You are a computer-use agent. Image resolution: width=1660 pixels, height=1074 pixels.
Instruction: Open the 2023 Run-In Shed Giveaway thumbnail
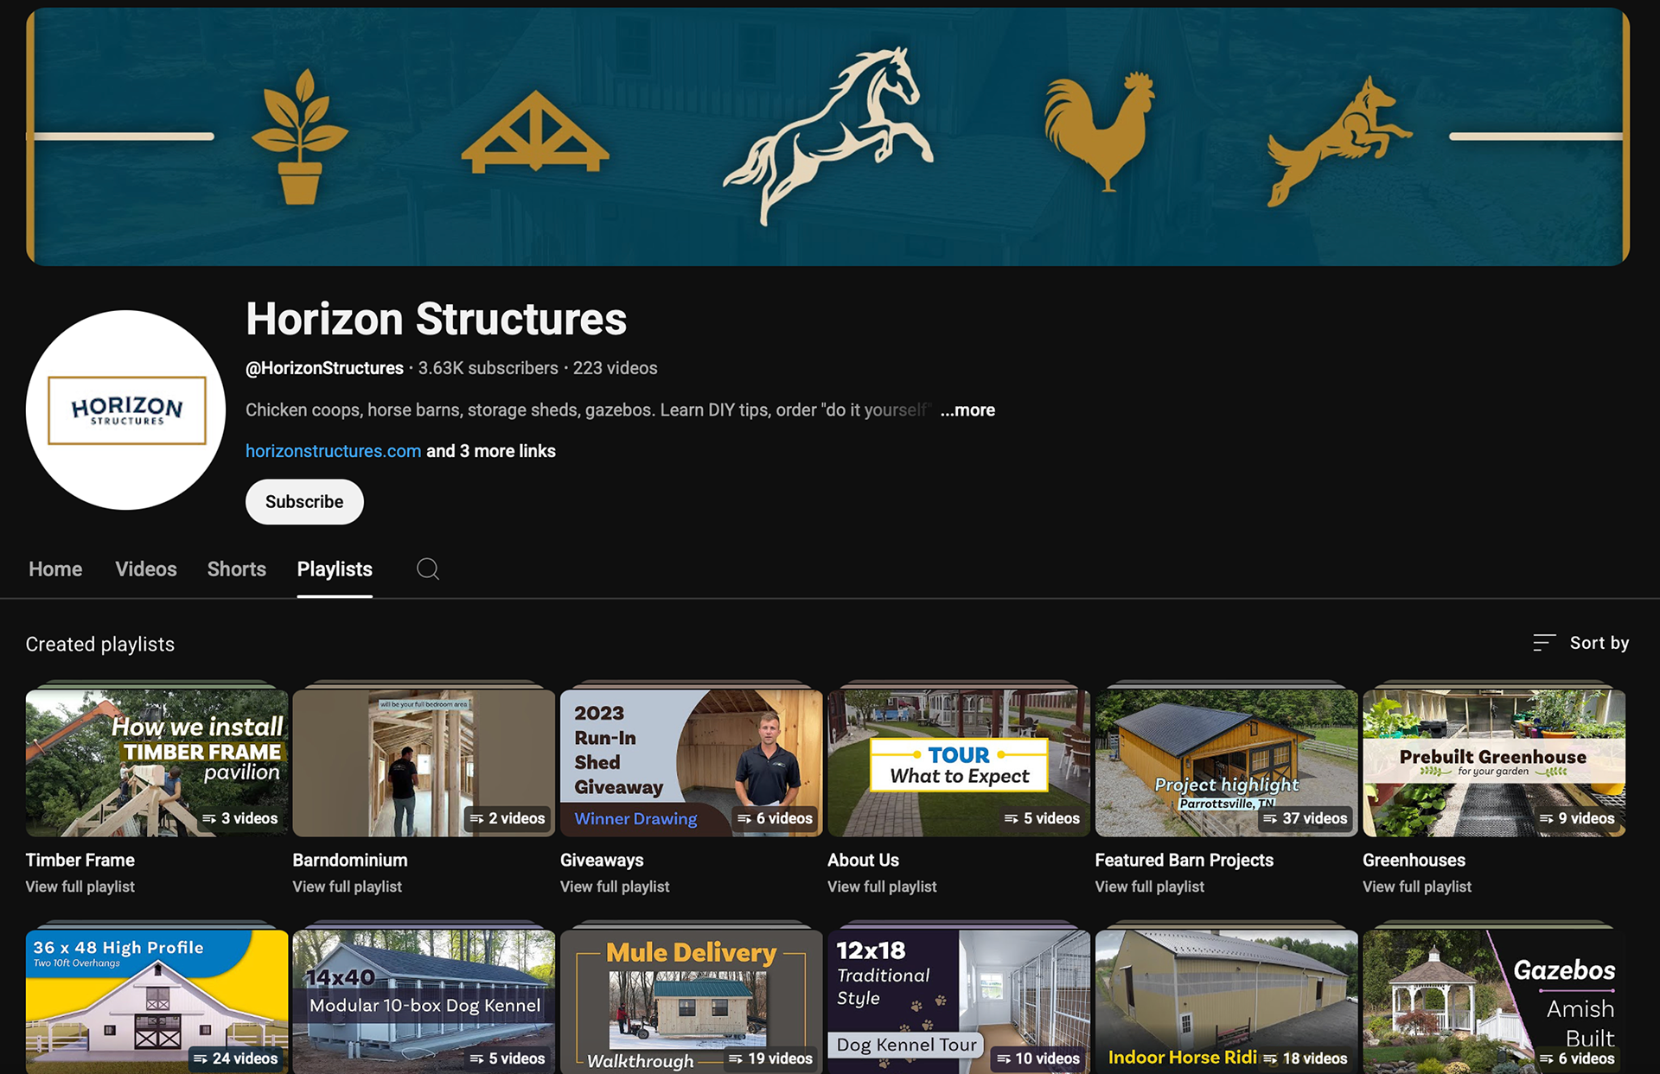coord(691,762)
